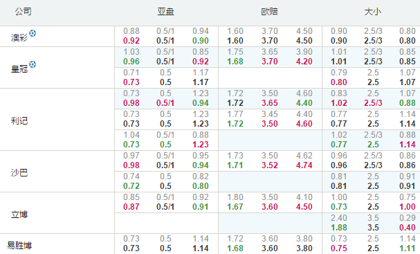Select the gray 1.77 value
The height and width of the screenshot is (254, 420).
(235, 114)
